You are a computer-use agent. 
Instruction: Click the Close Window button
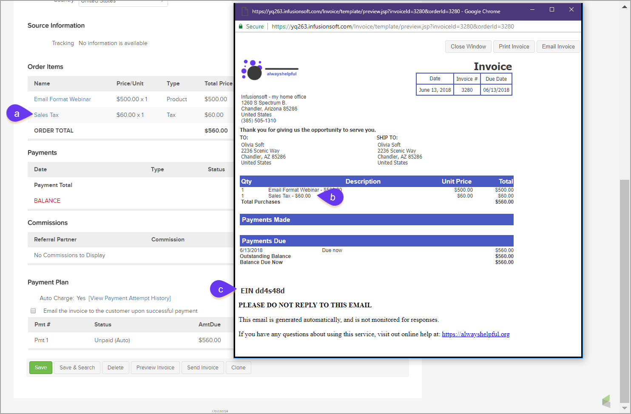pos(468,47)
